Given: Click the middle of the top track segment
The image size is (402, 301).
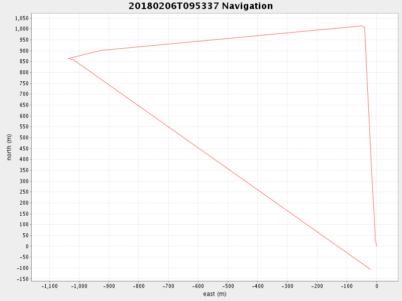Looking at the screenshot, I should 231,38.
